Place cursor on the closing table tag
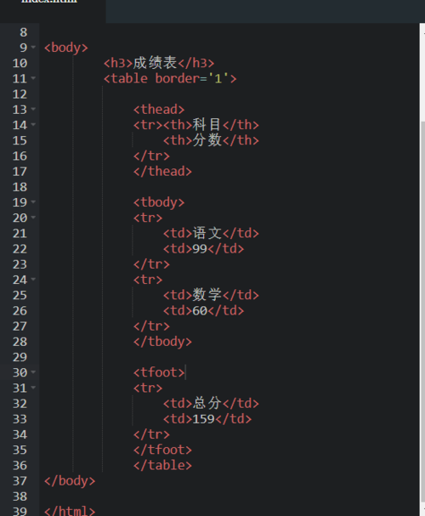Screen dimensions: 425x516 [x=162, y=465]
